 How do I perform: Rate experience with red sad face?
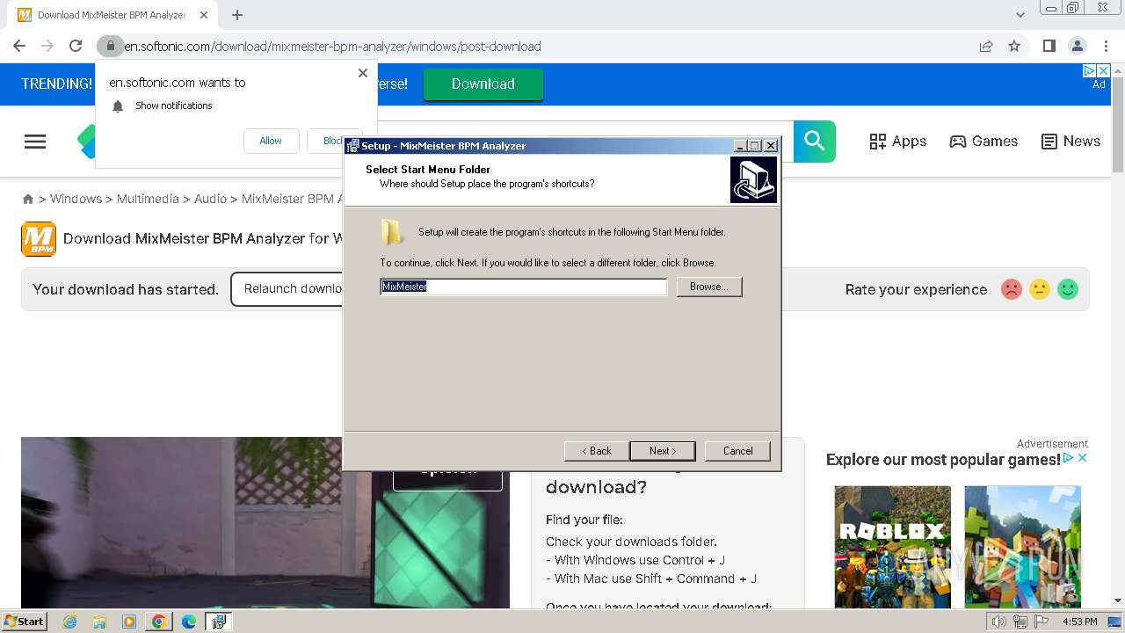point(1012,289)
